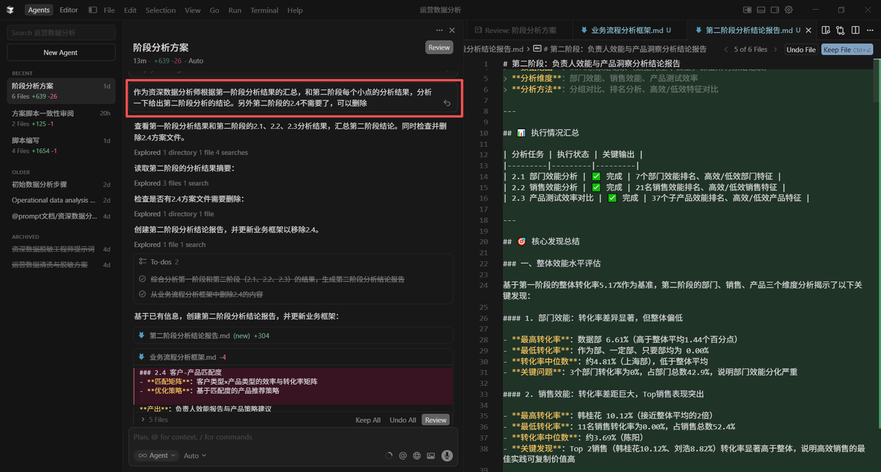Click the globe web search icon
This screenshot has height=472, width=881.
pyautogui.click(x=417, y=455)
